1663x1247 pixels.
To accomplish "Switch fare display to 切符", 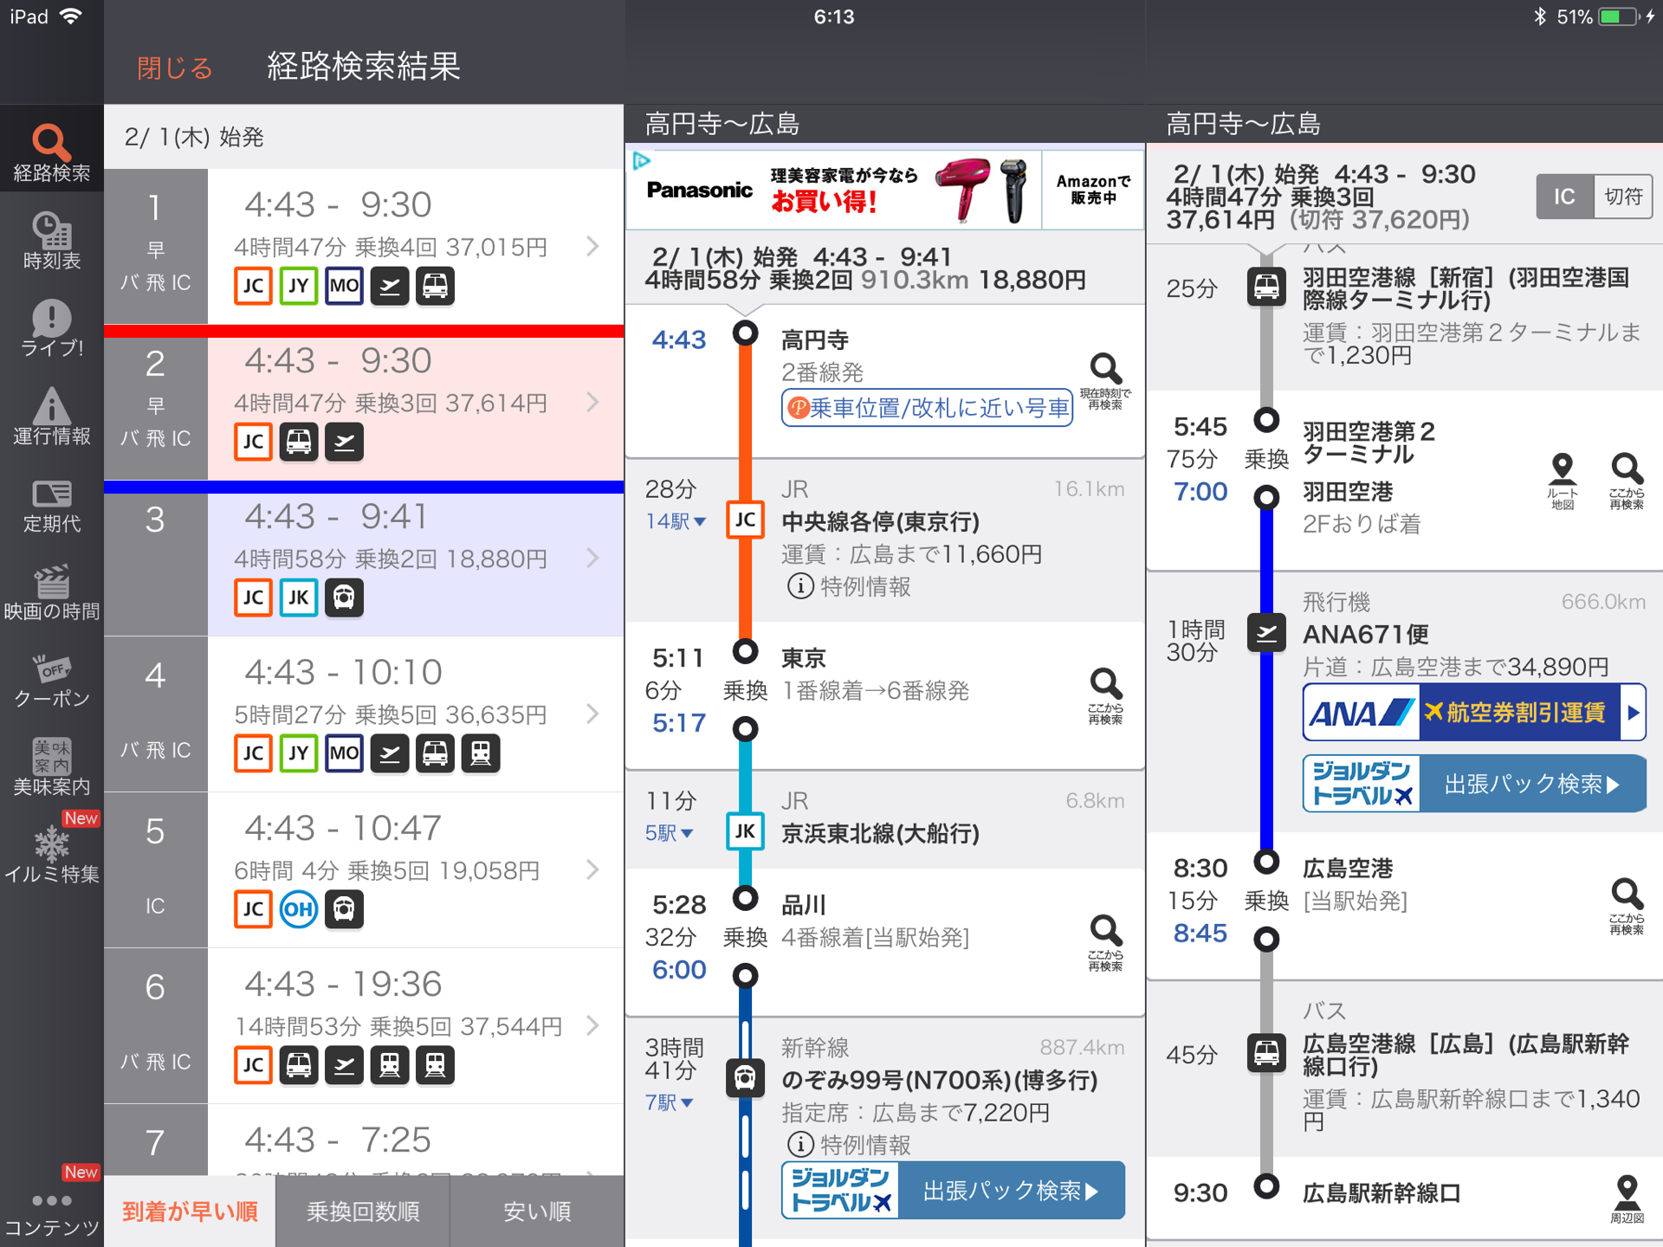I will pos(1623,197).
